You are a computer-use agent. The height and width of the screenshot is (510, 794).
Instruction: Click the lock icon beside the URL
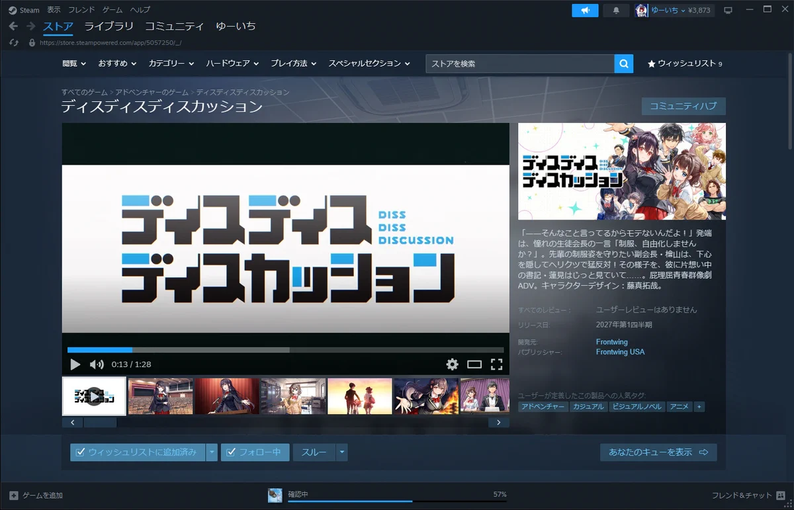tap(31, 42)
